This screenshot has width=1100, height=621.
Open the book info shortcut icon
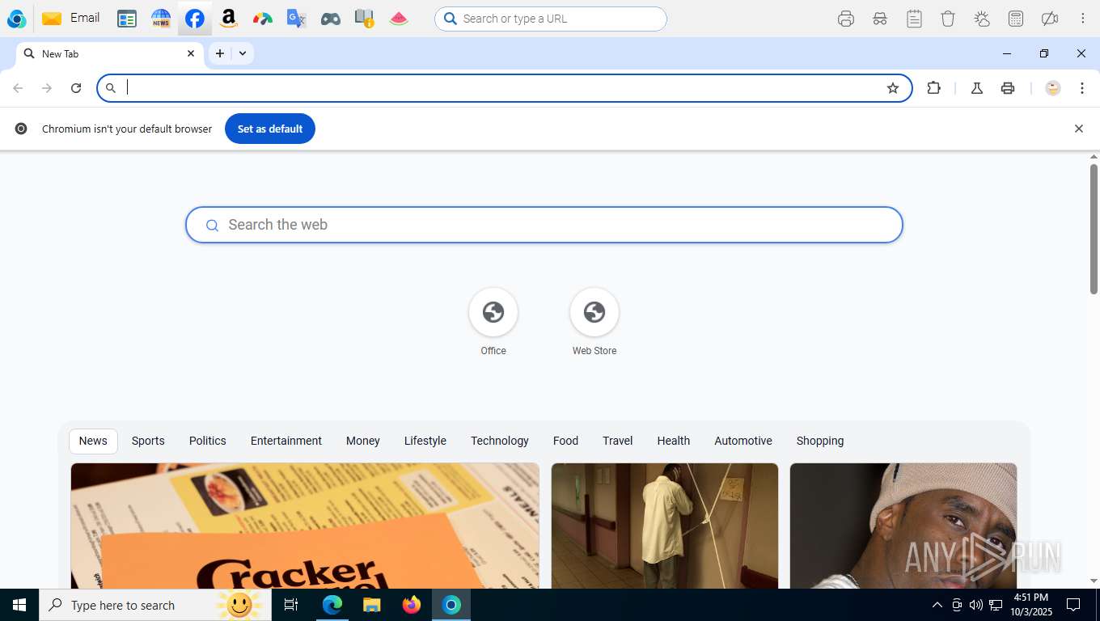(364, 18)
